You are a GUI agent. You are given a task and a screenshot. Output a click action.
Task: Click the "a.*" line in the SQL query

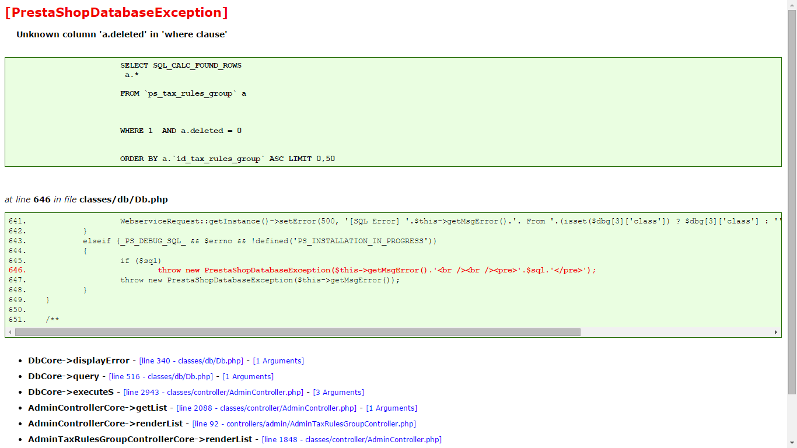pyautogui.click(x=132, y=75)
